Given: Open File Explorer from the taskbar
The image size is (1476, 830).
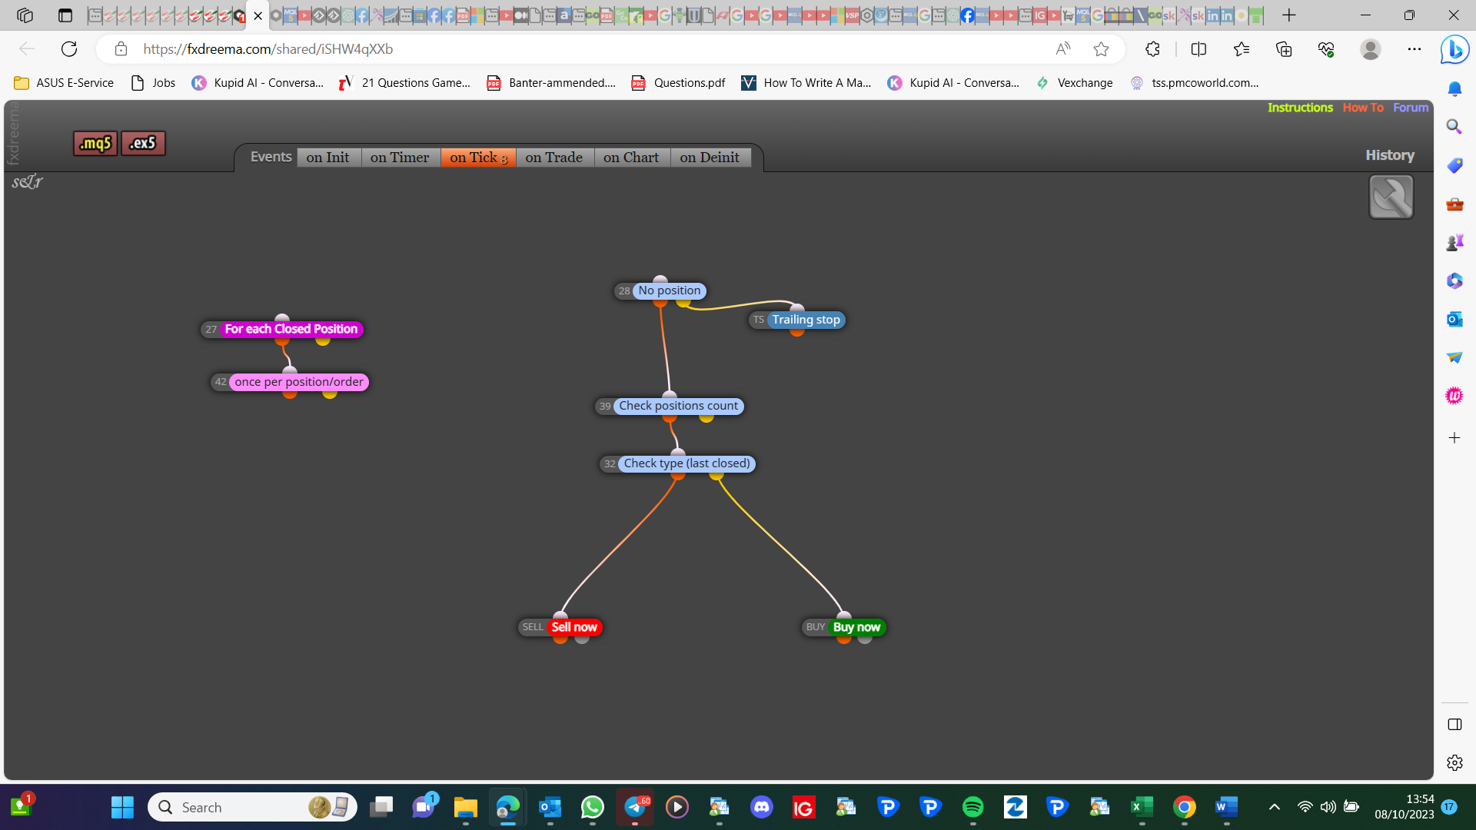Looking at the screenshot, I should pyautogui.click(x=466, y=807).
